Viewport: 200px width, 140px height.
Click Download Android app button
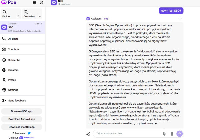click(22, 119)
